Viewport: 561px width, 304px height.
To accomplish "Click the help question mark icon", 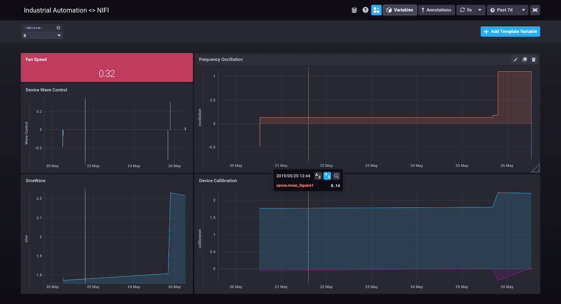I will [365, 10].
